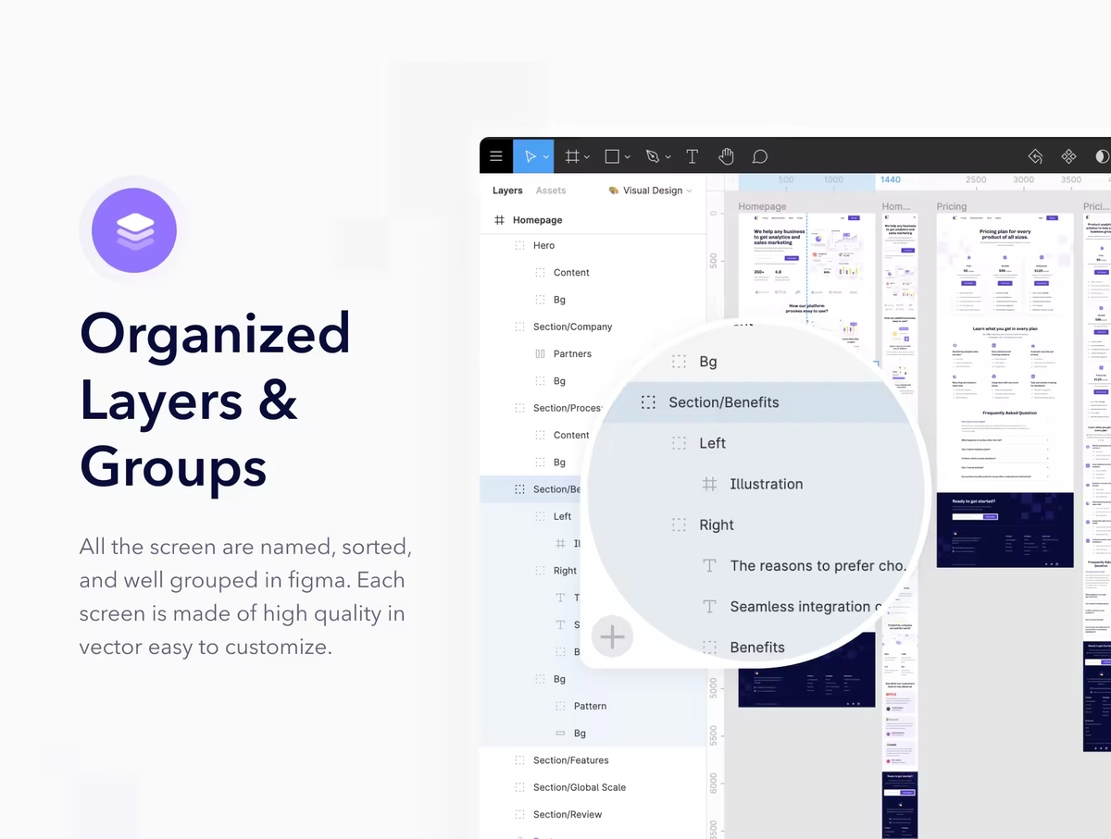Click the round plus button
The image size is (1111, 839).
[612, 636]
